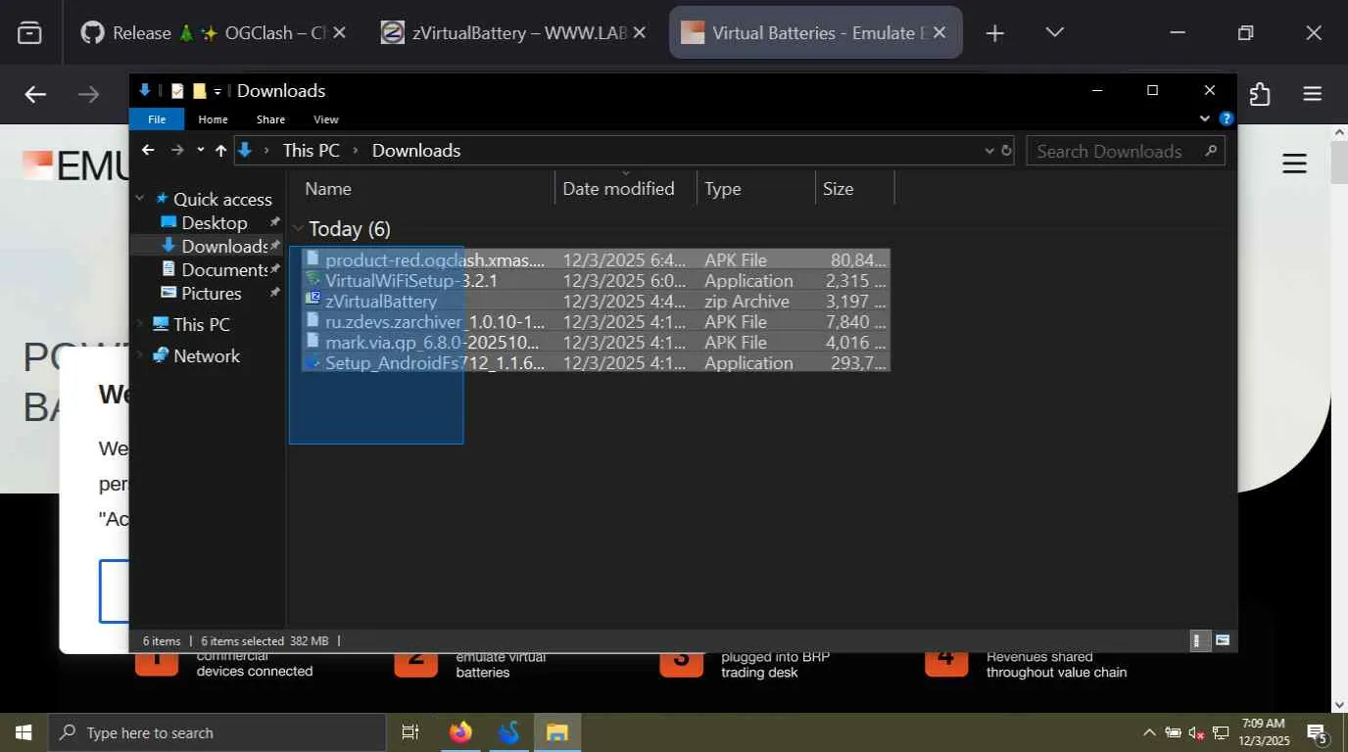Viewport: 1348px width, 752px height.
Task: Expand the address bar history dropdown
Action: (x=988, y=151)
